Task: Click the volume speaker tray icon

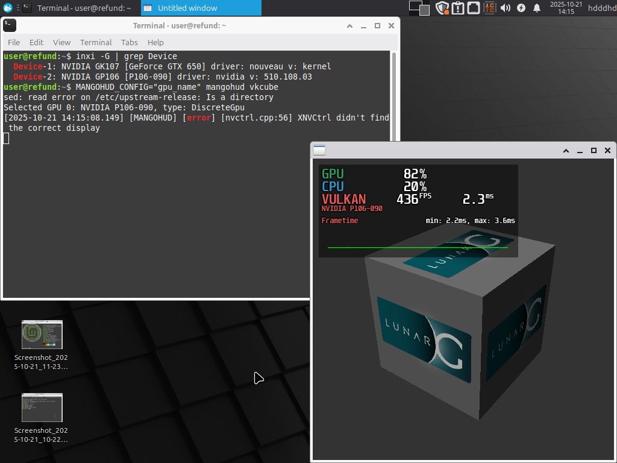Action: pyautogui.click(x=506, y=8)
